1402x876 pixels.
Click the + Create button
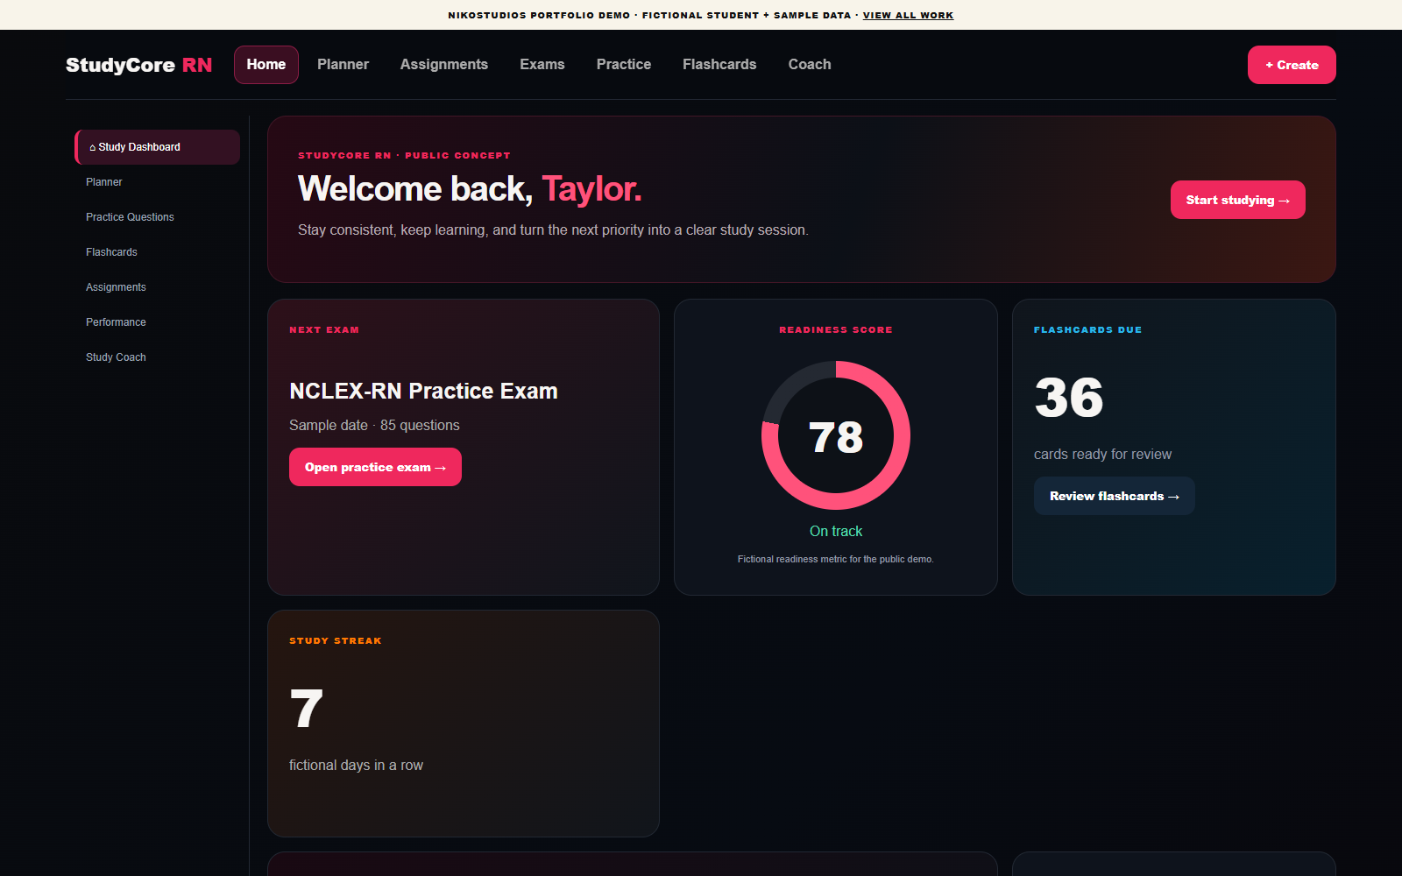pyautogui.click(x=1292, y=65)
